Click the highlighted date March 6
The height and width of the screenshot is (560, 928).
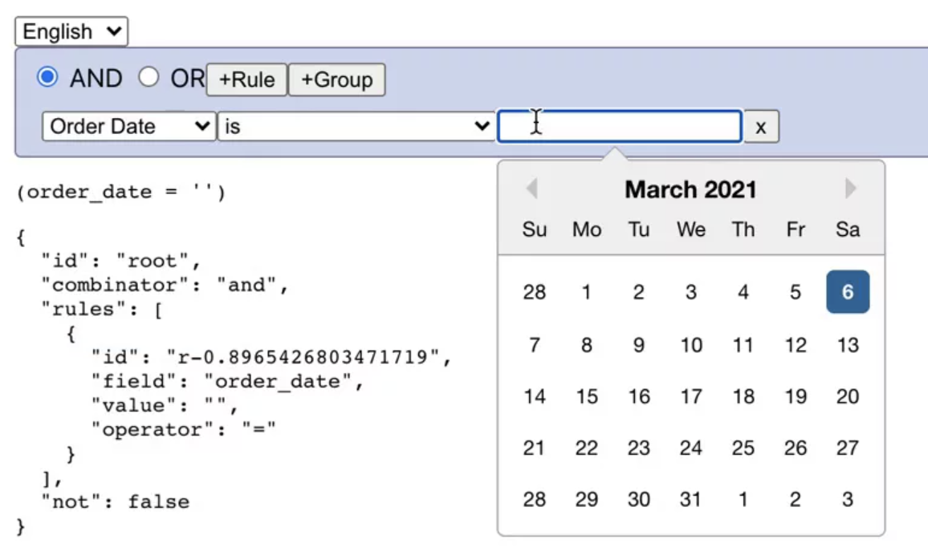848,292
